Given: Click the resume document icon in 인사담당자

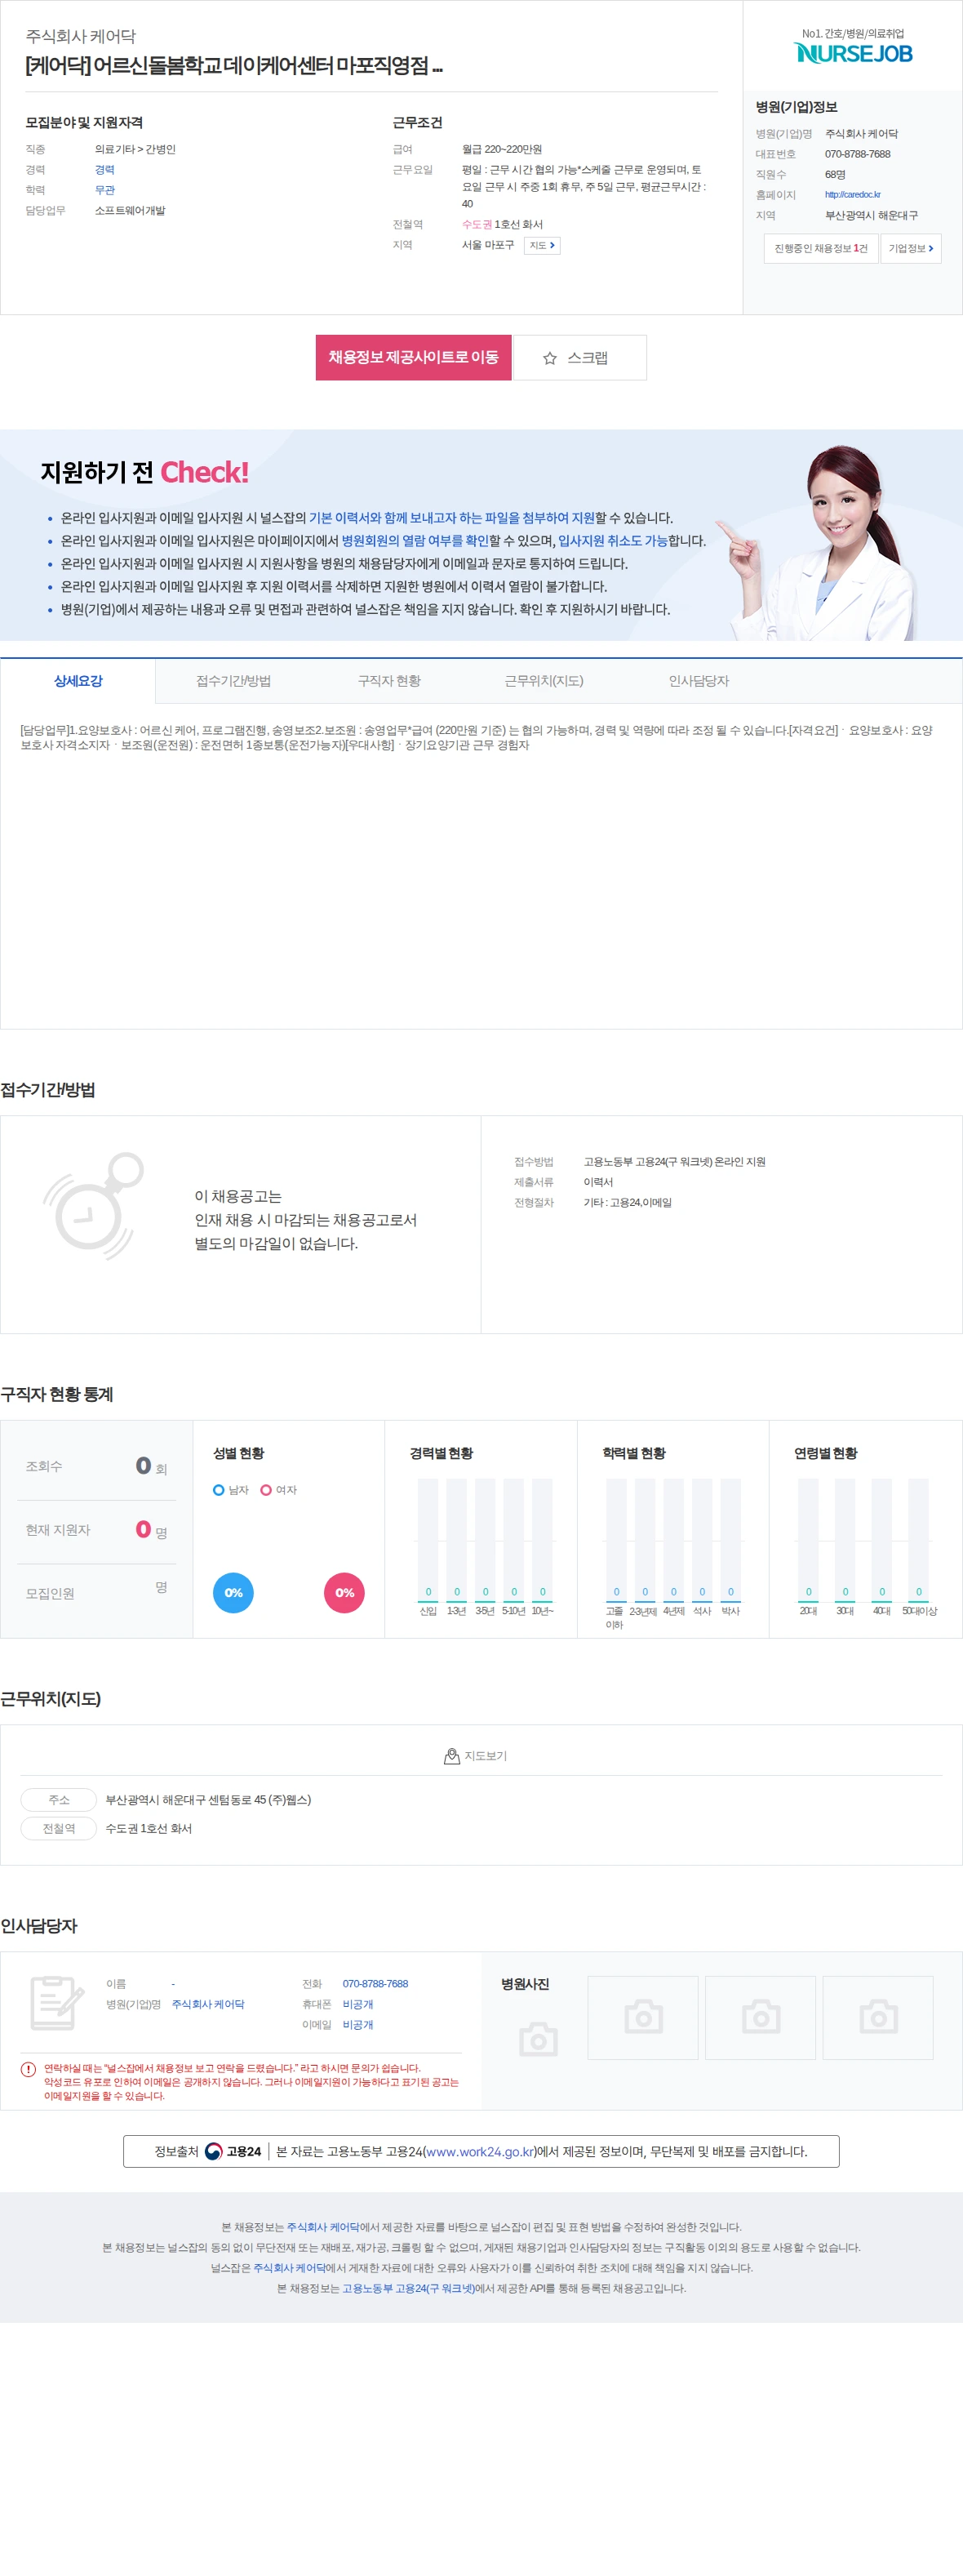Looking at the screenshot, I should 56,2003.
